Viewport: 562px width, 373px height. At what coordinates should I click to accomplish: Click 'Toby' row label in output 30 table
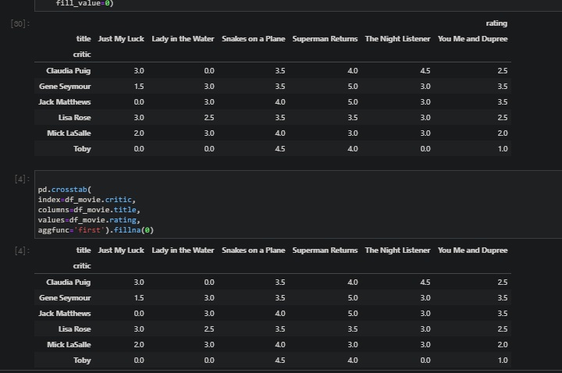click(82, 149)
